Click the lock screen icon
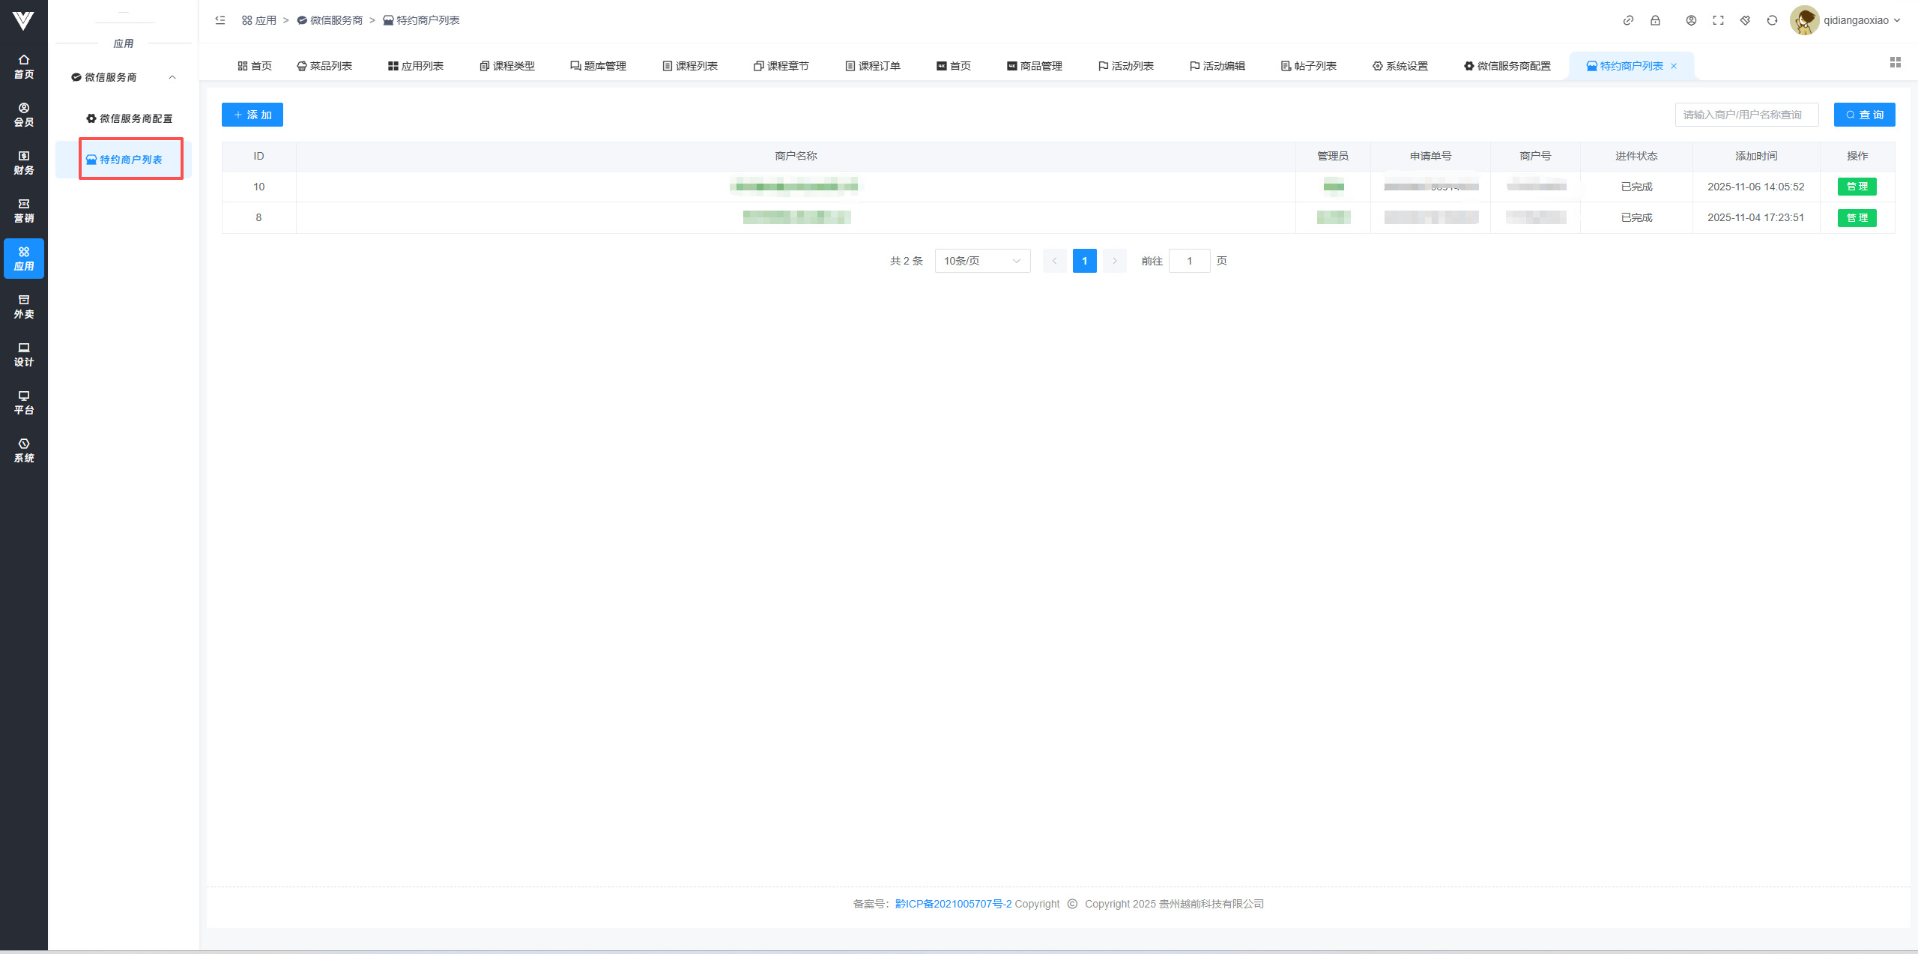Image resolution: width=1918 pixels, height=954 pixels. pos(1655,20)
